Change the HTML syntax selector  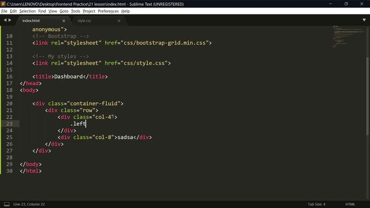[350, 204]
